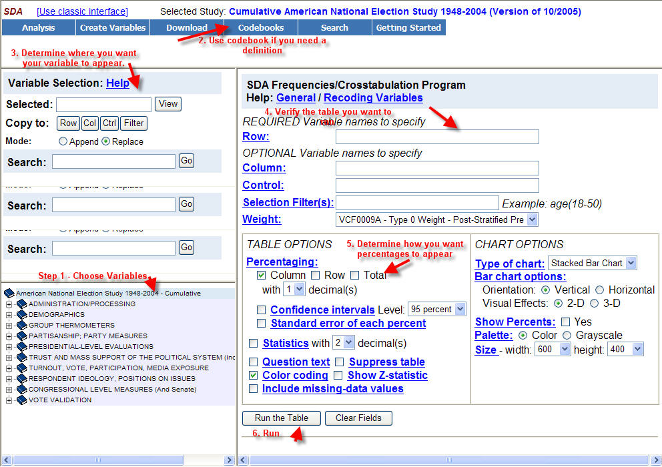Click the Presidential-Level Evaluations book icon
662x467 pixels.
point(21,347)
